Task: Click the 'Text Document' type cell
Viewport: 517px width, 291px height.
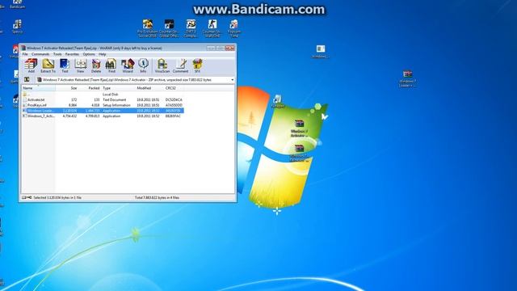Action: pos(115,99)
